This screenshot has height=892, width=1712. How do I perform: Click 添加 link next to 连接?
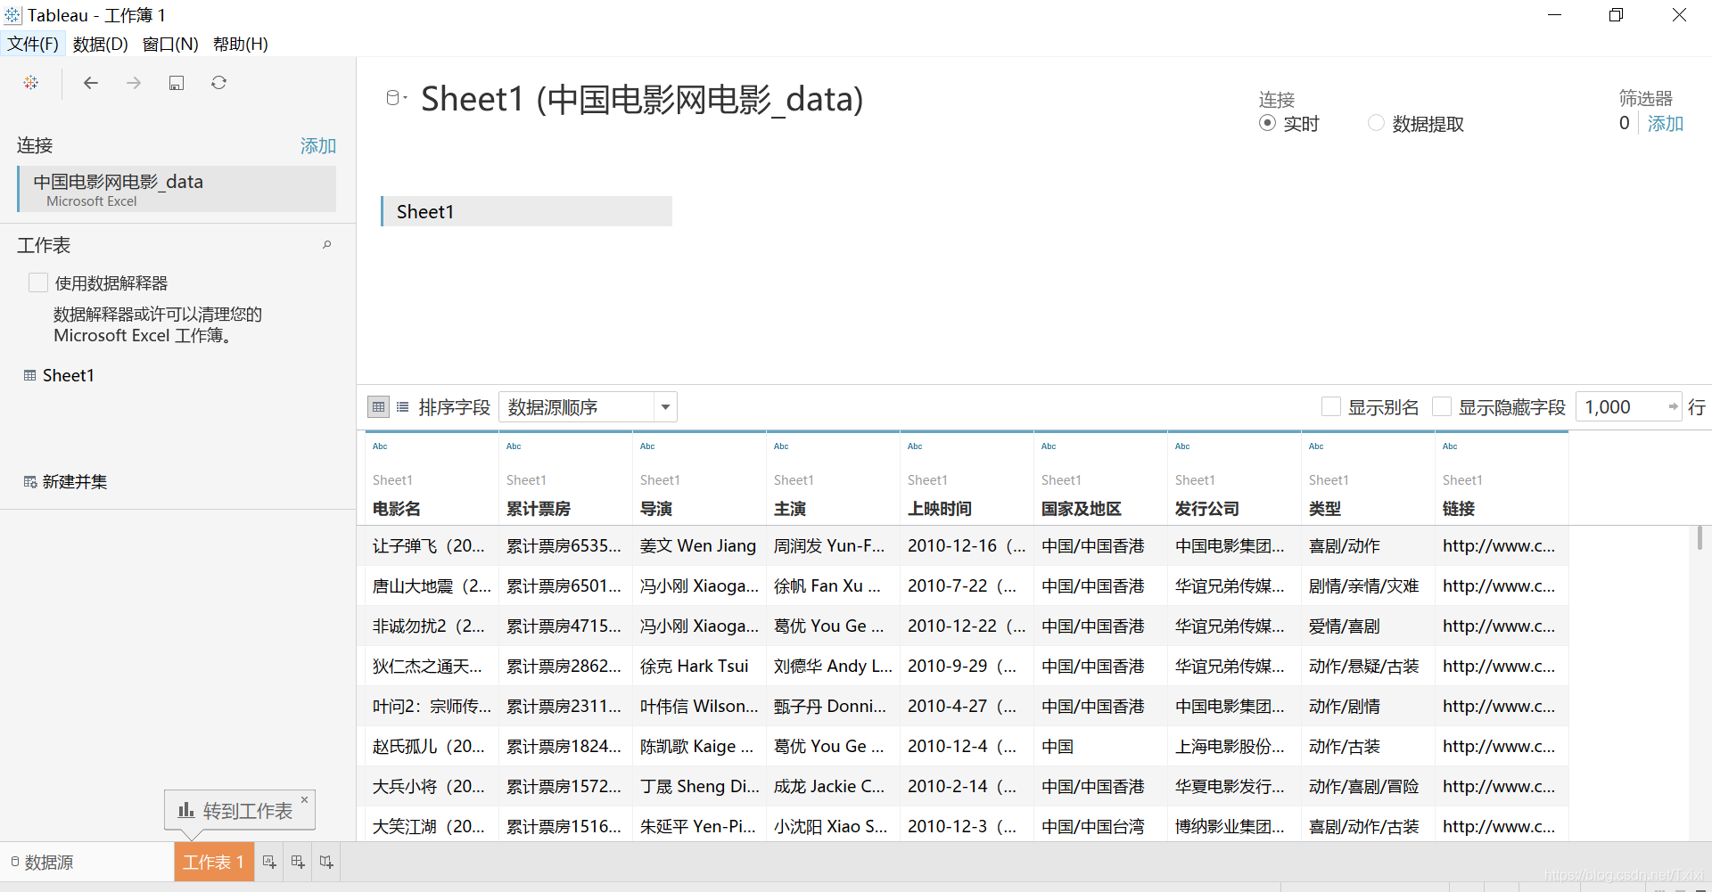click(318, 145)
